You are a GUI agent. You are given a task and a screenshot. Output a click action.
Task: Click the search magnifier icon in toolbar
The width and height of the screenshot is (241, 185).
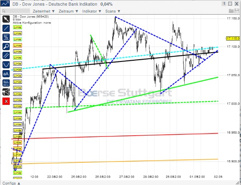4,11
